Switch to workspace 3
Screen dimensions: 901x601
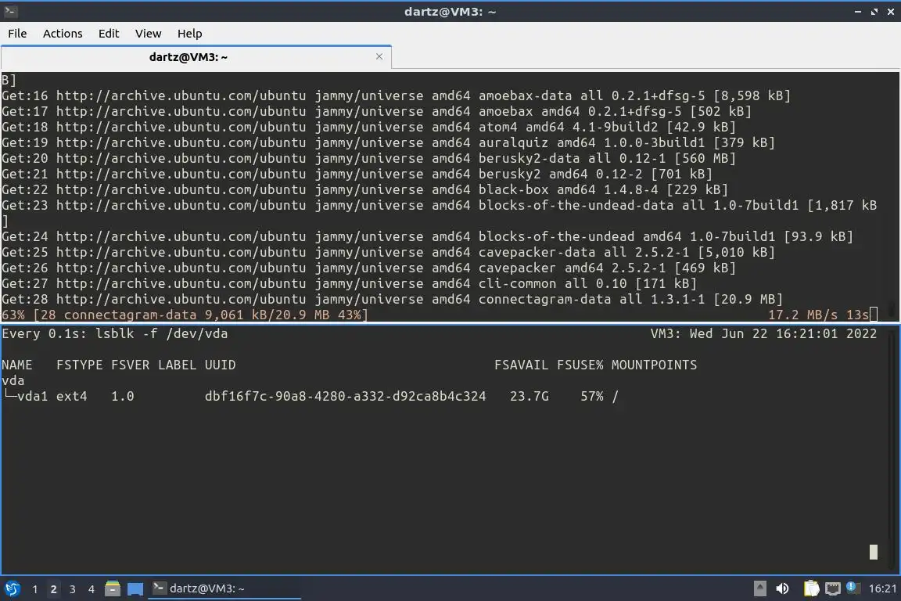(73, 589)
